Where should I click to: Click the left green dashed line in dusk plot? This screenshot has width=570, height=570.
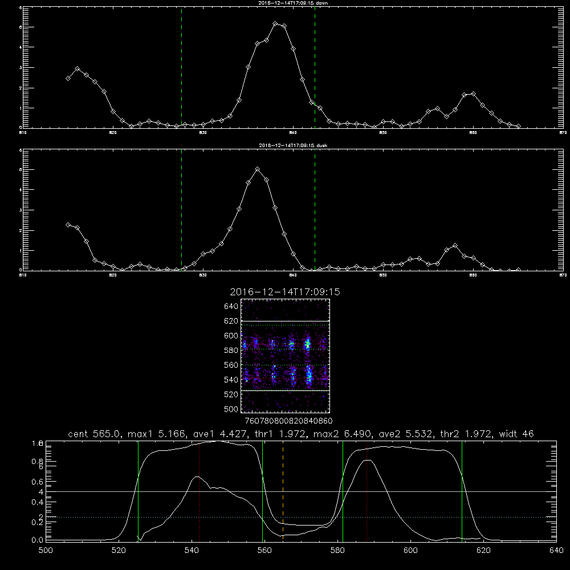pyautogui.click(x=181, y=210)
